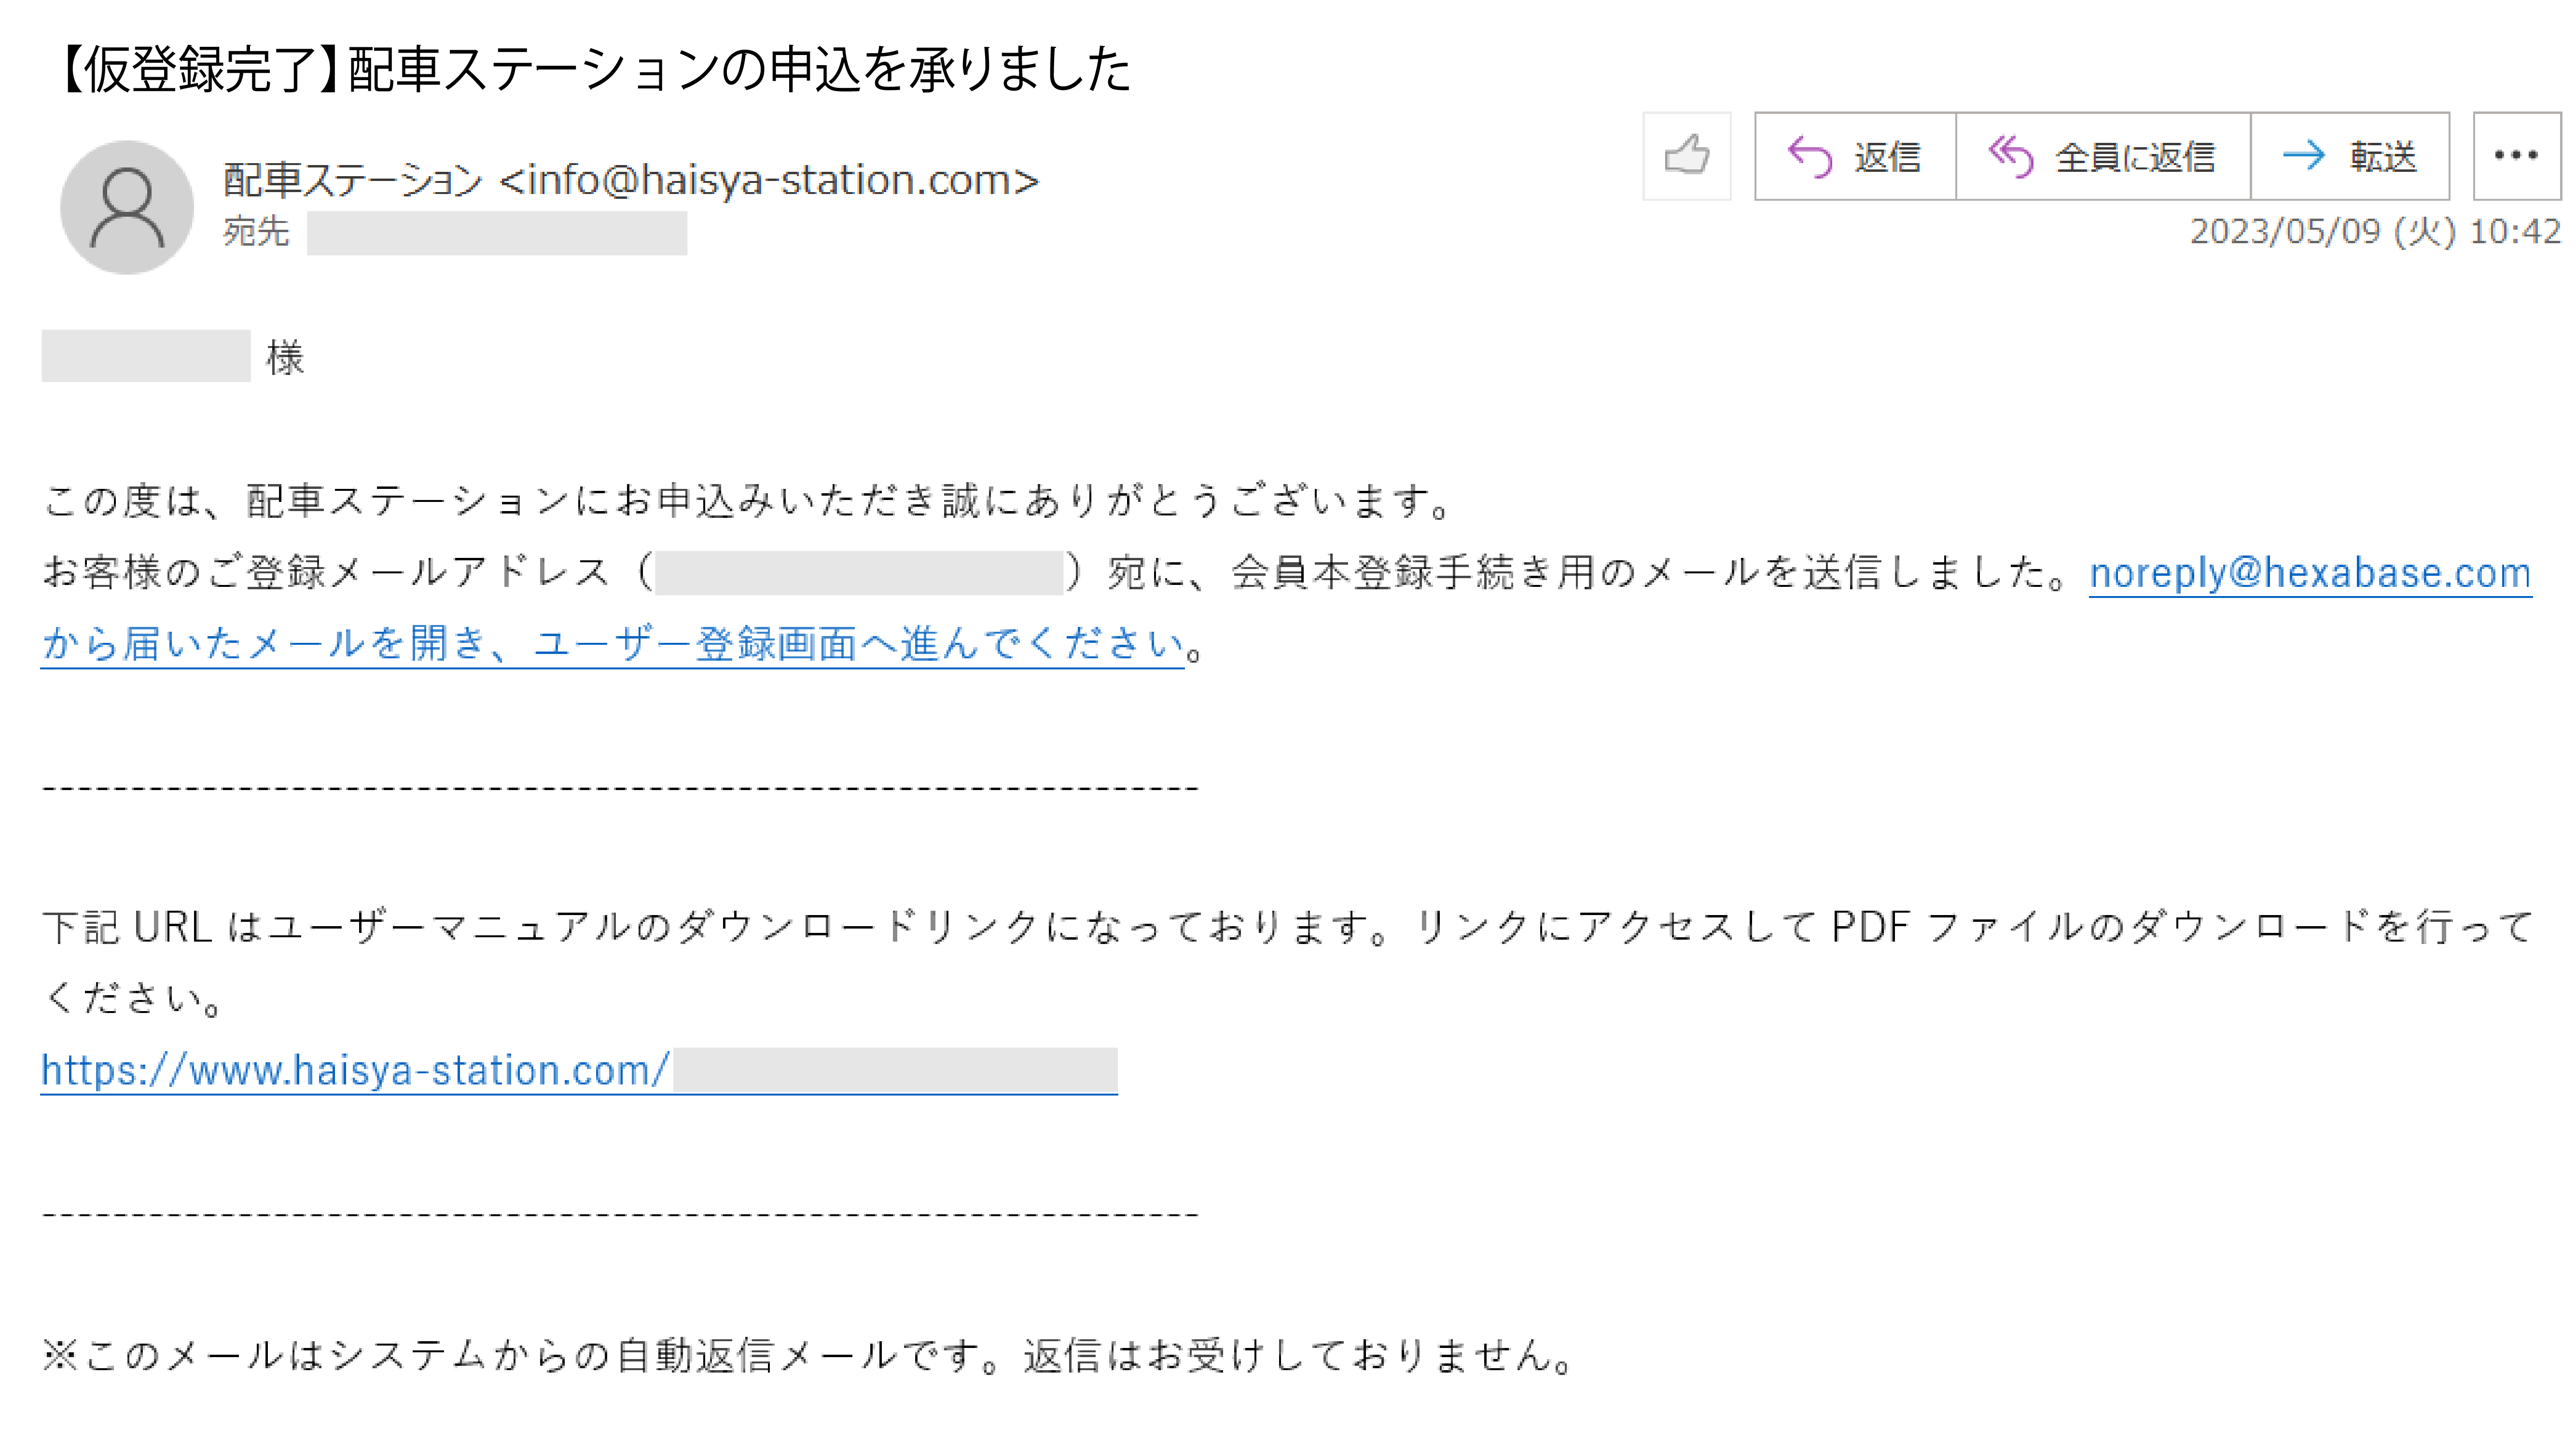Click the sender avatar picture

127,207
